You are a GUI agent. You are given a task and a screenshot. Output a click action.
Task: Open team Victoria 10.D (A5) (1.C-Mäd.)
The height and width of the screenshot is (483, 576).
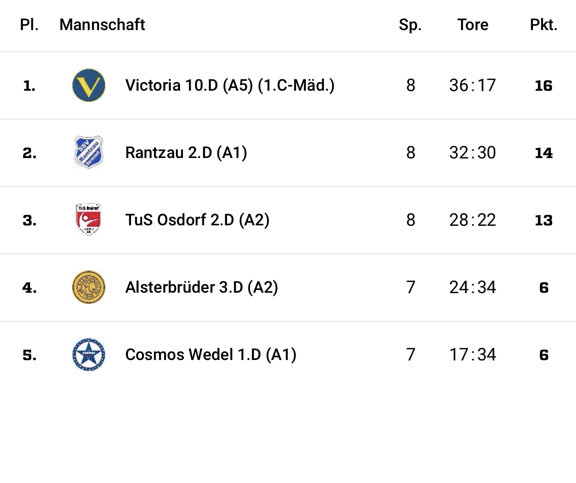point(230,85)
